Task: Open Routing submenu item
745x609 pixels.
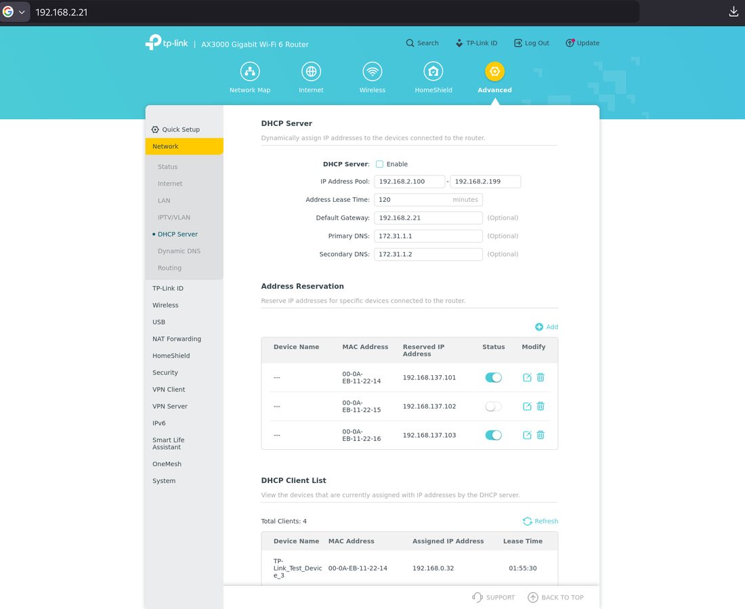Action: (x=169, y=268)
